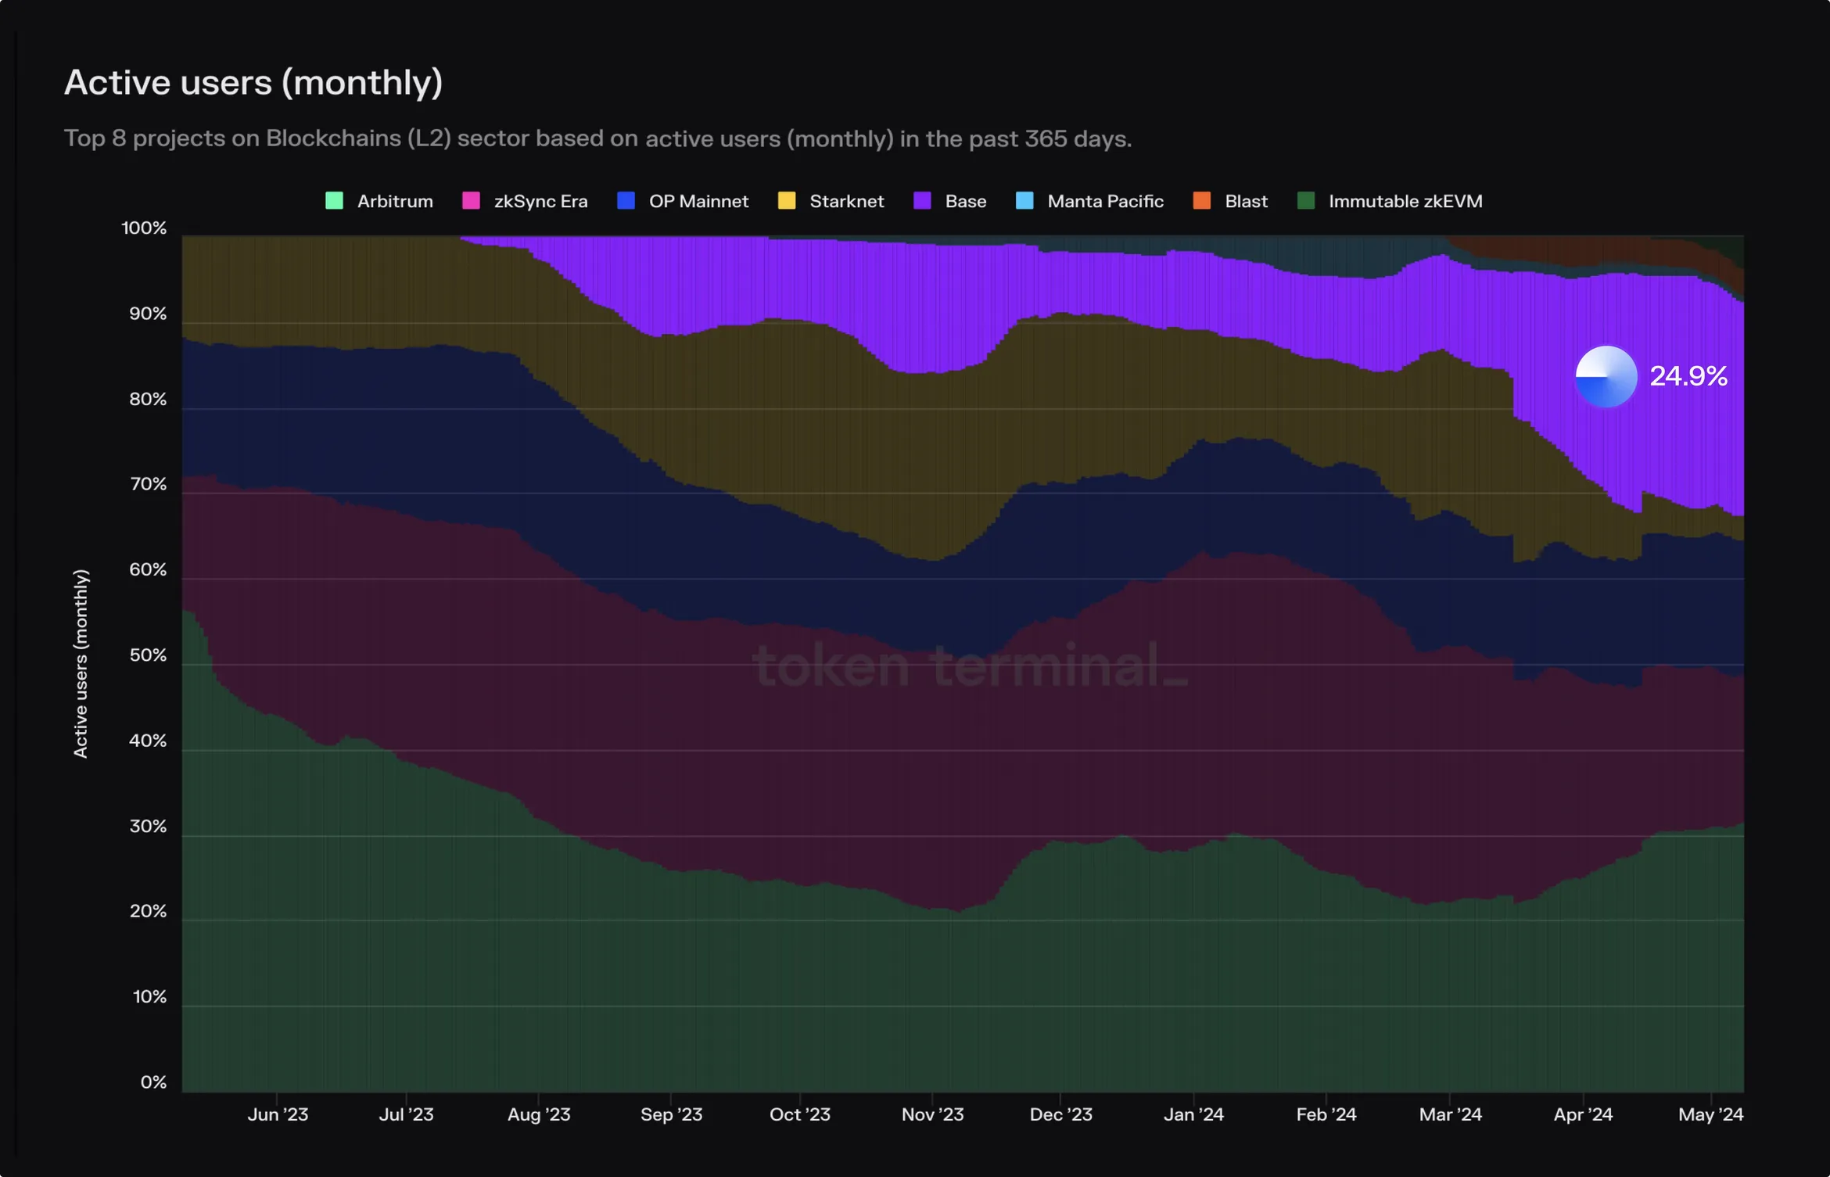Click the Active users (monthly) chart title
Viewport: 1830px width, 1177px height.
click(x=253, y=83)
